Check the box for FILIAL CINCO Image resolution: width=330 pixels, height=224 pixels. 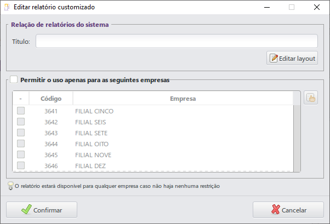pos(21,111)
